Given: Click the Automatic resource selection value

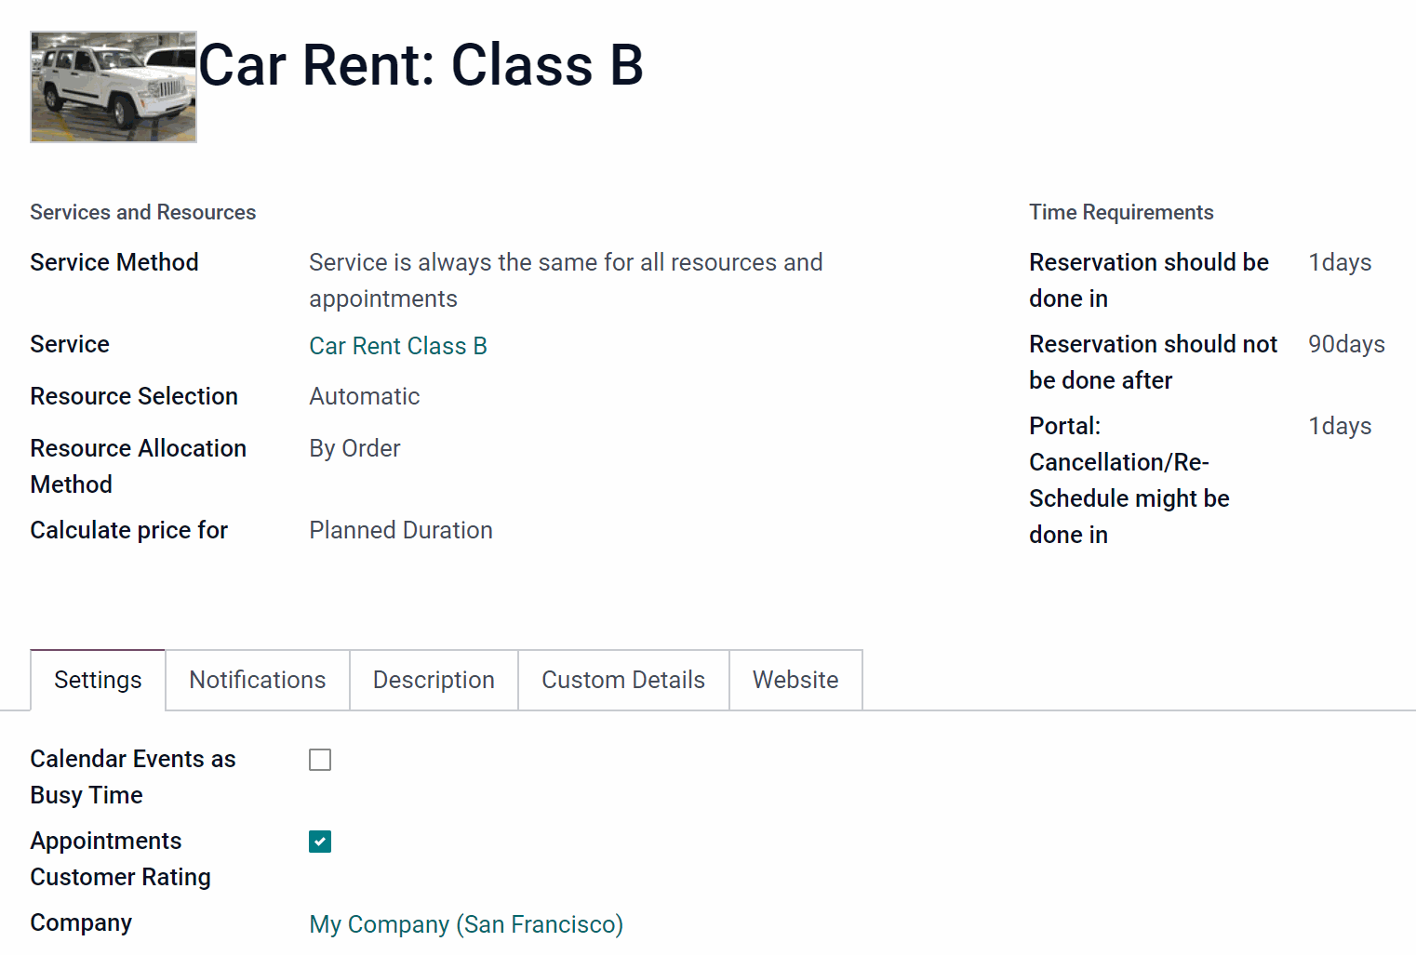Looking at the screenshot, I should pos(365,396).
